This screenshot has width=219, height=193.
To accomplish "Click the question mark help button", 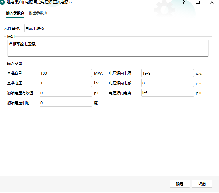I will click(183, 2).
